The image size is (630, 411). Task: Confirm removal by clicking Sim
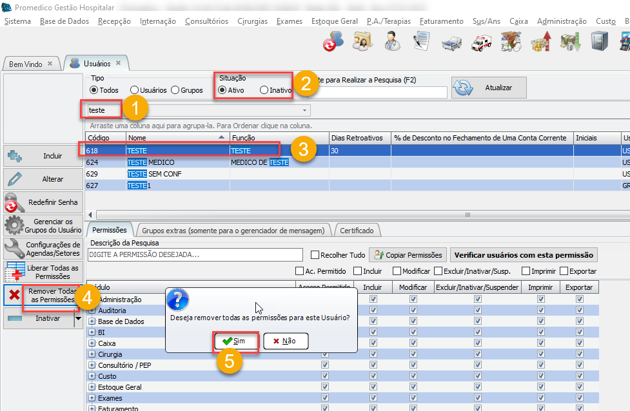point(235,341)
